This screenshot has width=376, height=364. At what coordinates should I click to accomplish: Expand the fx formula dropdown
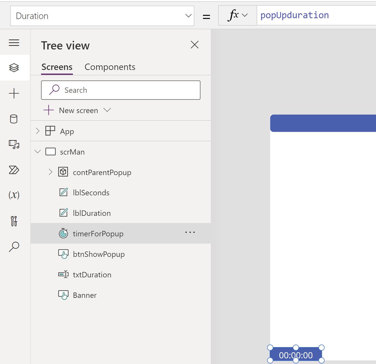[237, 15]
